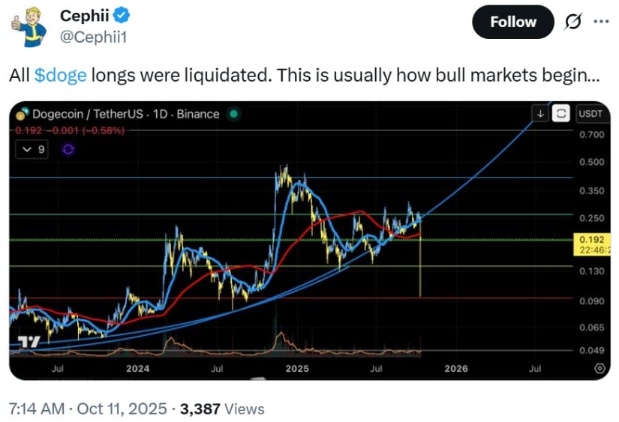Screen dimensions: 619x422
Task: Click the $doge cashtag link
Action: (x=60, y=76)
